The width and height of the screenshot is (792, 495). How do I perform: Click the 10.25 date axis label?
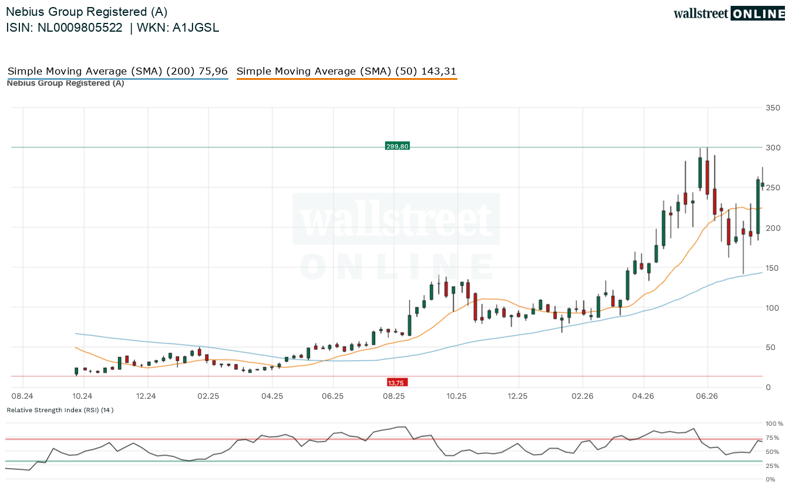click(x=456, y=396)
